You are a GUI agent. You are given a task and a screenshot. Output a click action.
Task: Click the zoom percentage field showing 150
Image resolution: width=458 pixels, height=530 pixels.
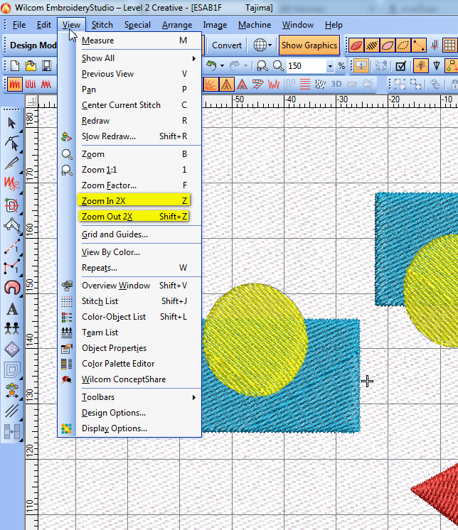pos(305,66)
